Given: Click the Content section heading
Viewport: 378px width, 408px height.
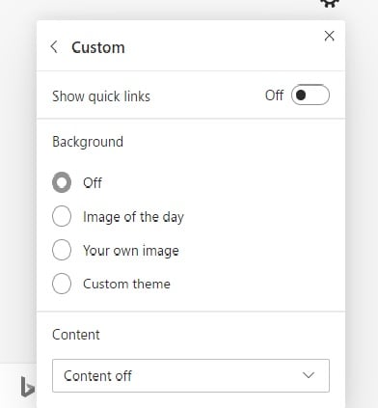Looking at the screenshot, I should tap(76, 335).
